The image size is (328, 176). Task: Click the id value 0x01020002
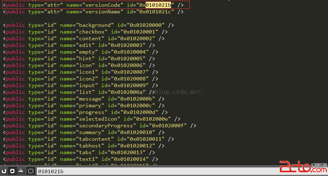coord(136,38)
